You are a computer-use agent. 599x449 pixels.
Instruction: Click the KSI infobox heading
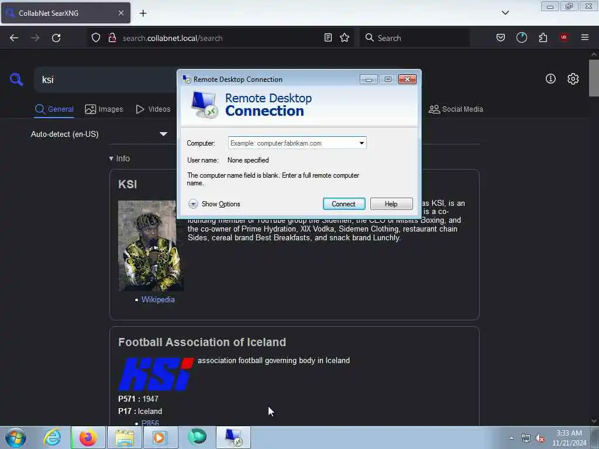(x=128, y=184)
